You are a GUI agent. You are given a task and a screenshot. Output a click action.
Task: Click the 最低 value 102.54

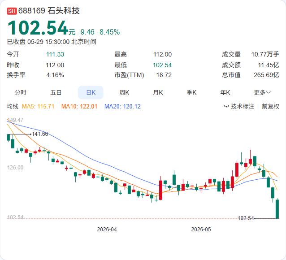(162, 65)
